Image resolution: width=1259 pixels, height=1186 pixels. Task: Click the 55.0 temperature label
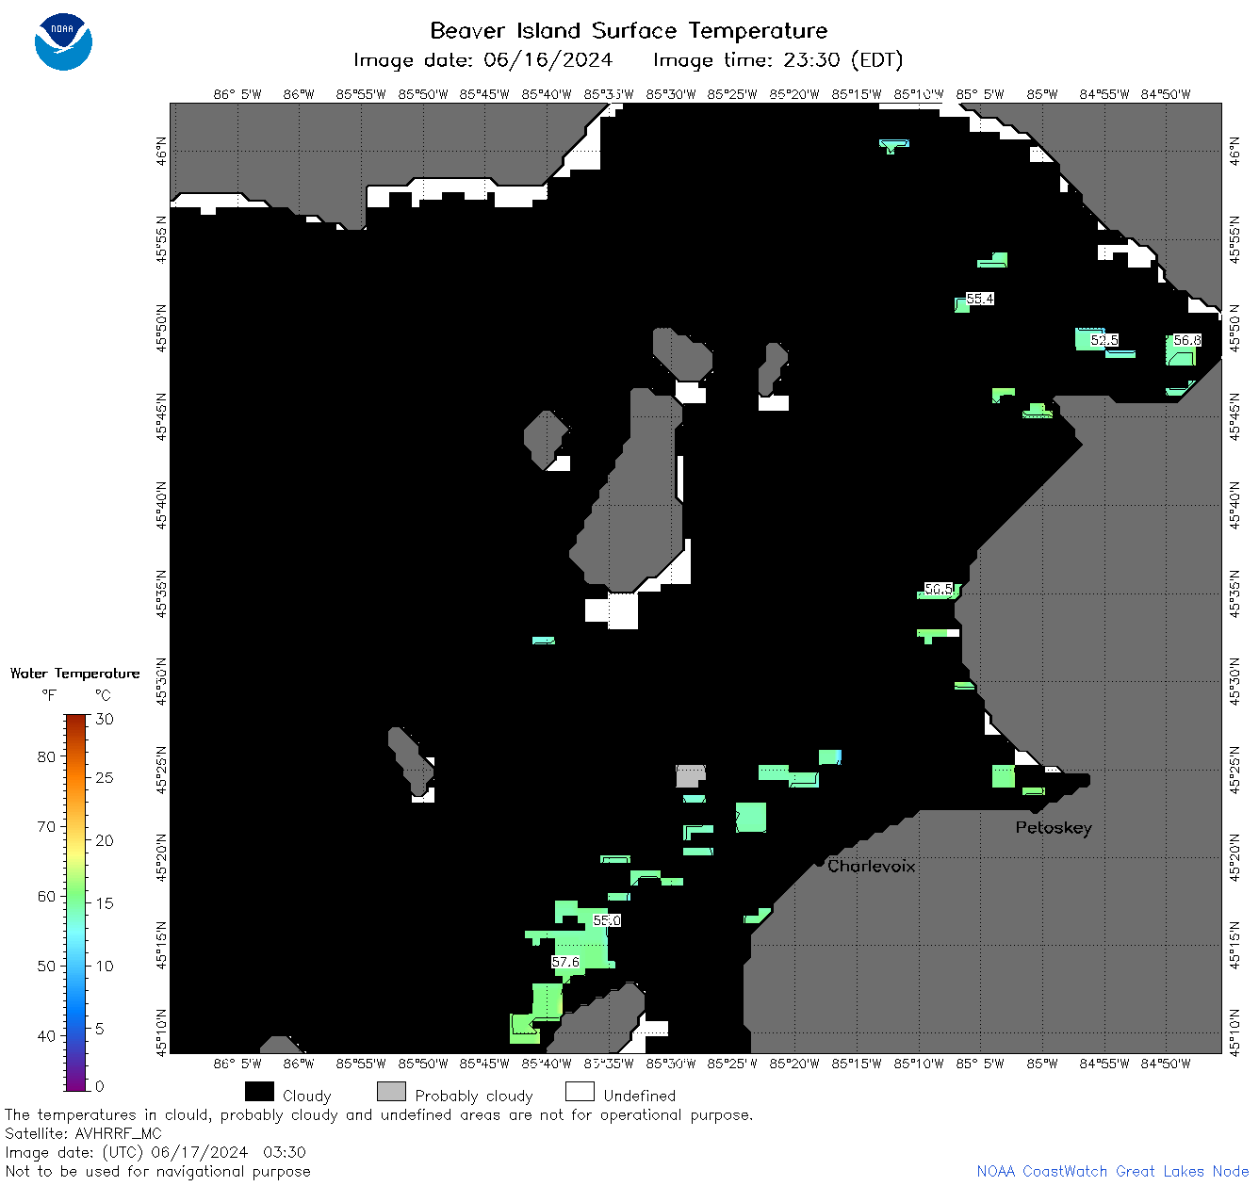point(607,920)
